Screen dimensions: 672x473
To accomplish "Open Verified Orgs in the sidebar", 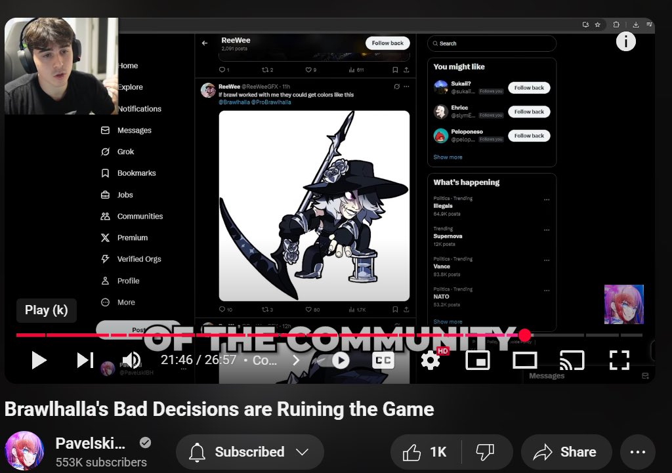I will [131, 259].
